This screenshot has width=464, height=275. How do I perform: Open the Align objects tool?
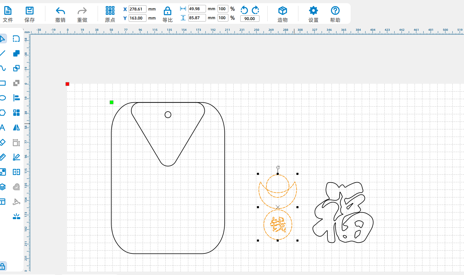point(17,98)
